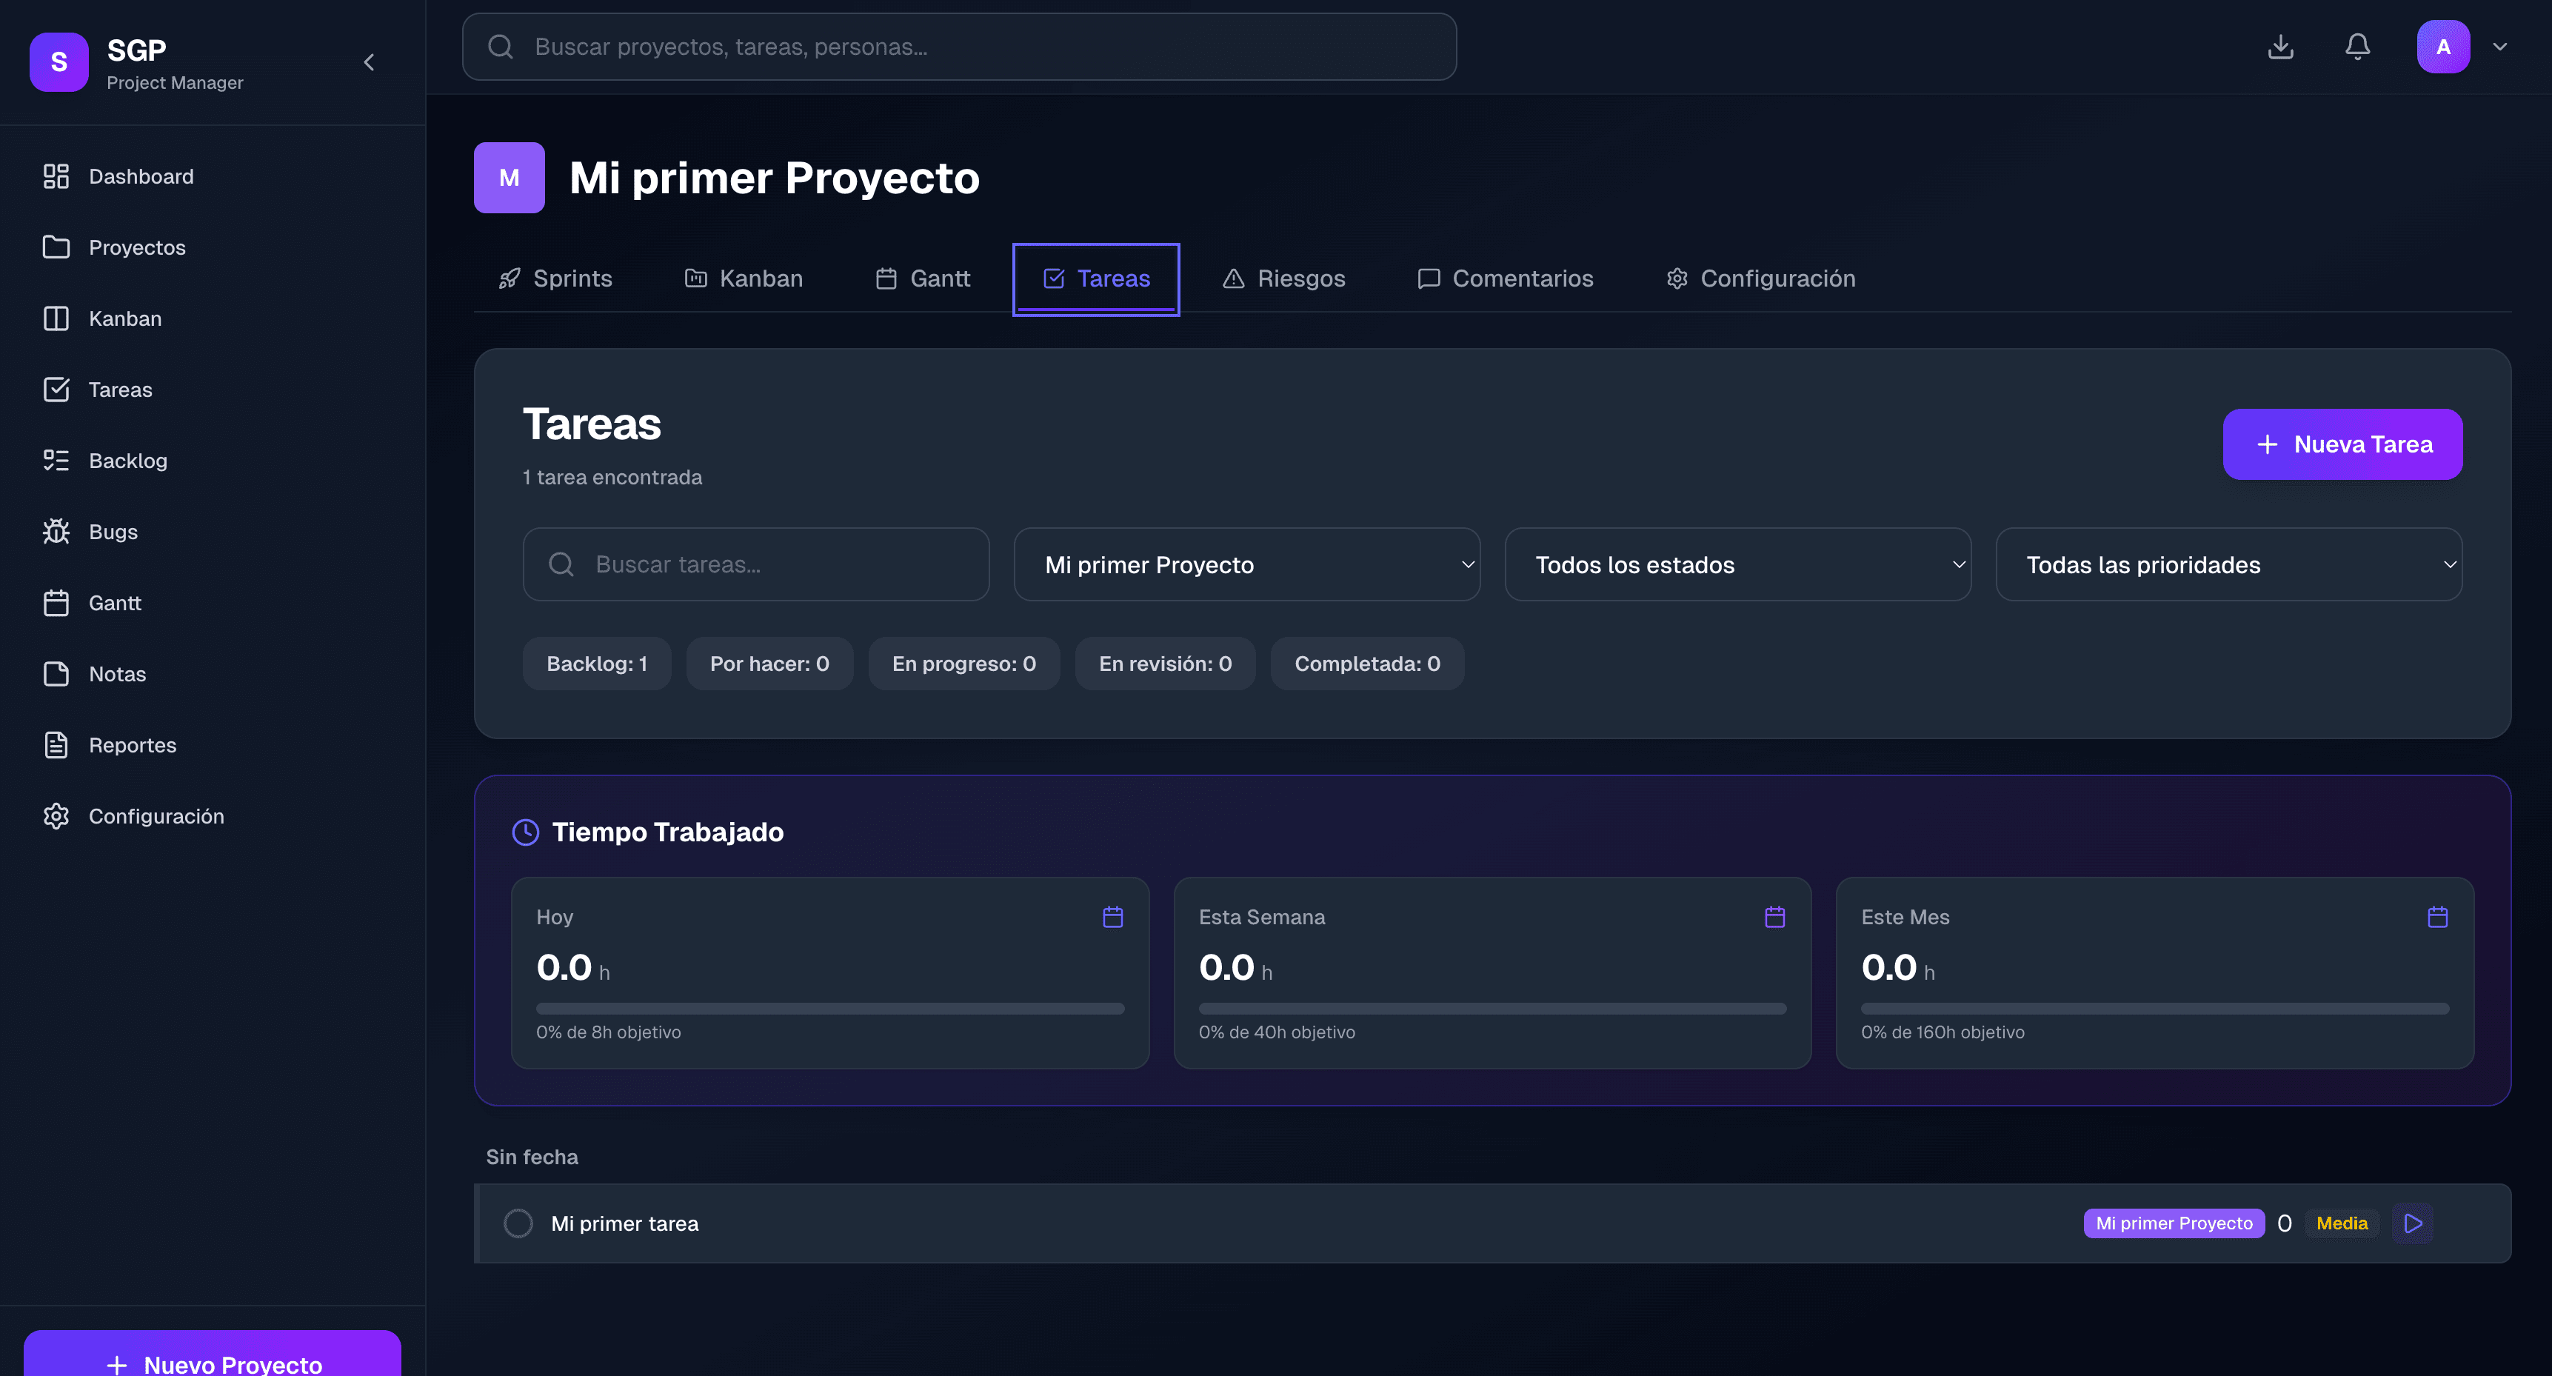The image size is (2552, 1376).
Task: Open the 'Todos los estados' dropdown
Action: [x=1737, y=564]
